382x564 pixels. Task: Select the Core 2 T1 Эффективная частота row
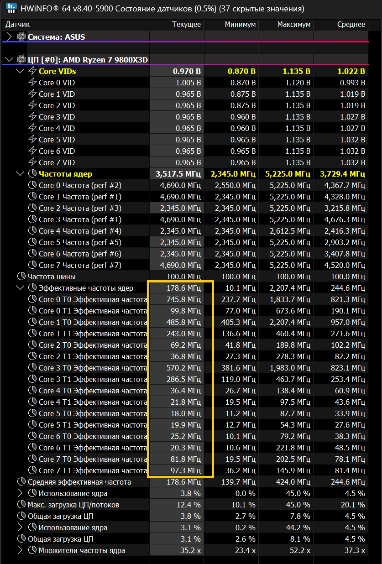(x=185, y=356)
